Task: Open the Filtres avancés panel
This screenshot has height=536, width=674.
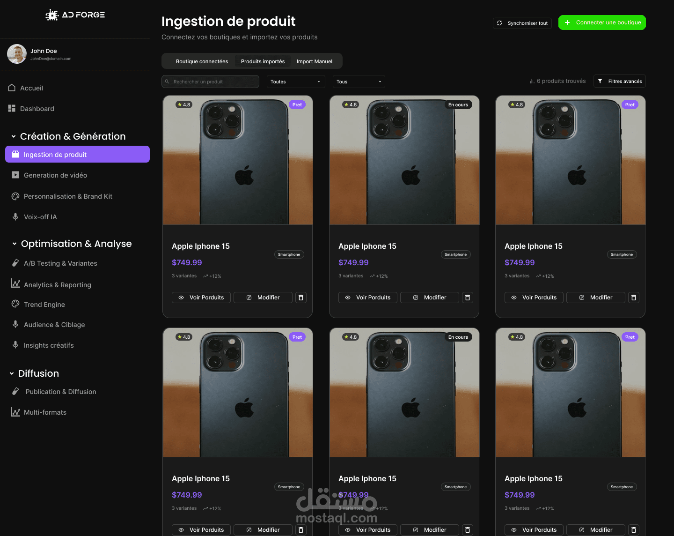Action: (620, 81)
